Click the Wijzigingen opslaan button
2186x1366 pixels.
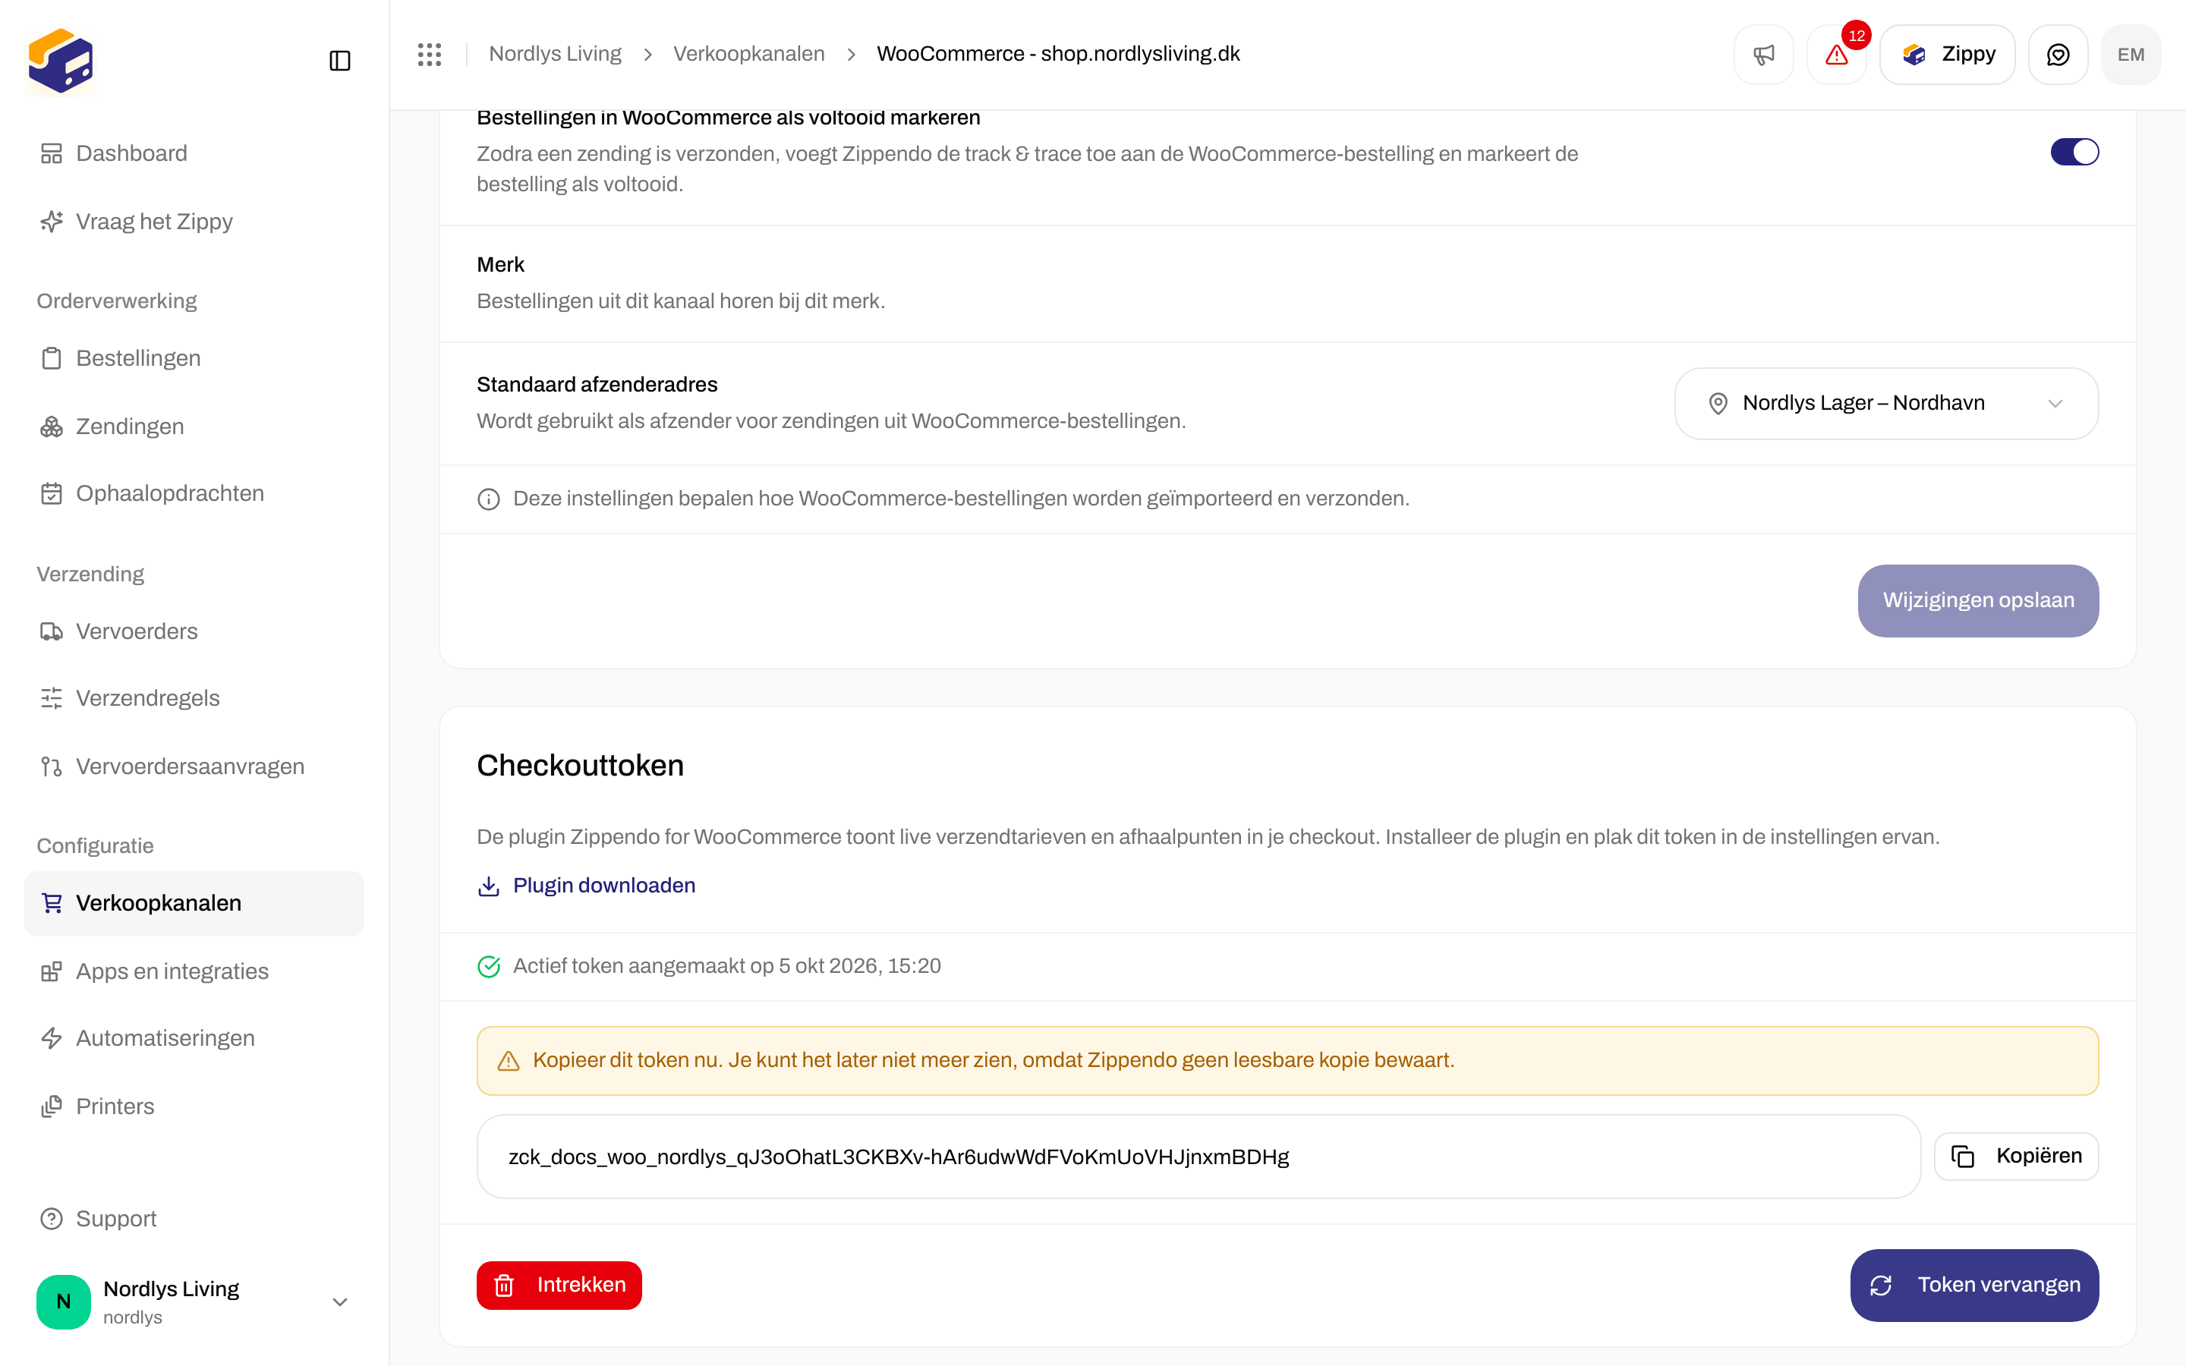[x=1978, y=601]
